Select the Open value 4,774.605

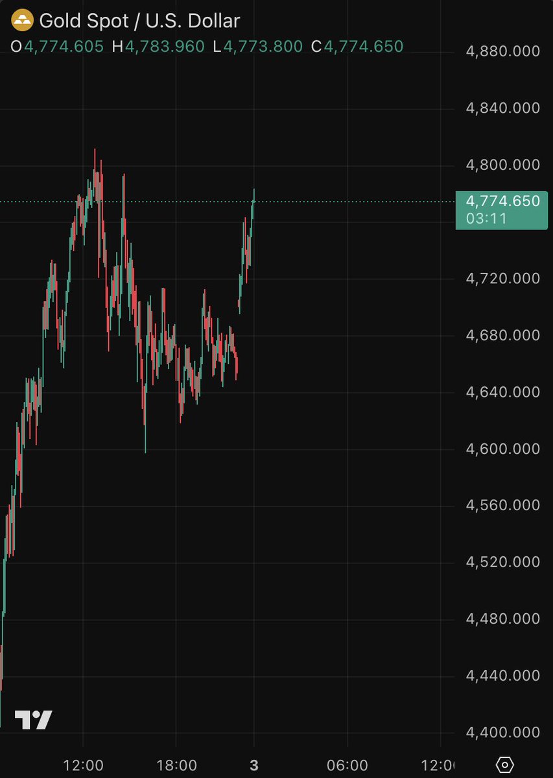[x=64, y=47]
